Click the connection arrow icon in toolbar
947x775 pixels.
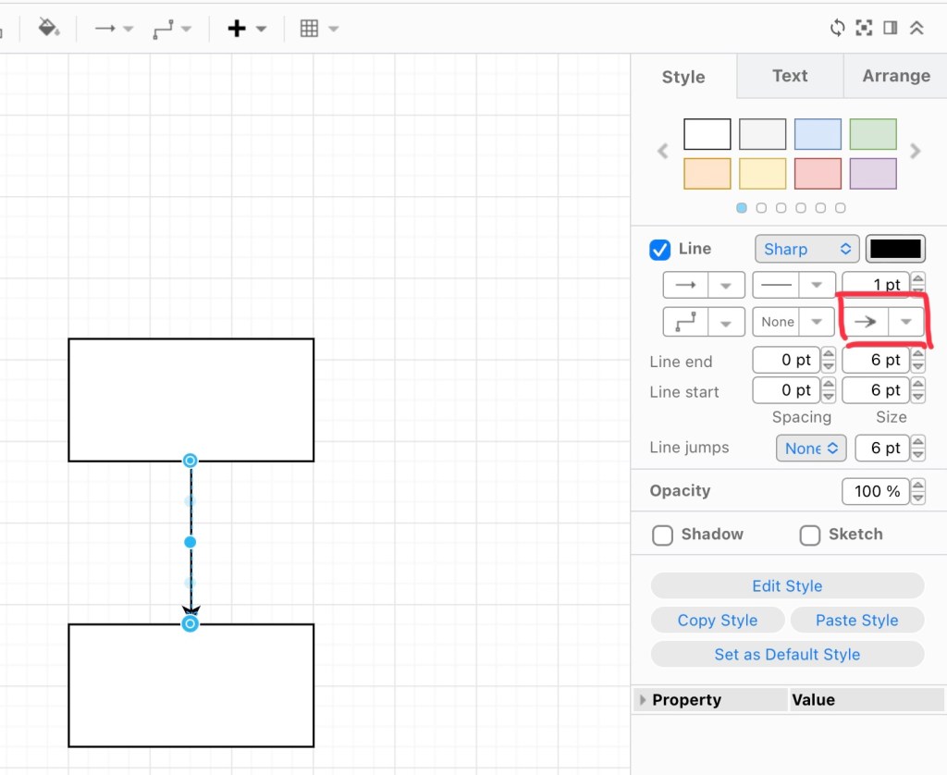[x=105, y=29]
